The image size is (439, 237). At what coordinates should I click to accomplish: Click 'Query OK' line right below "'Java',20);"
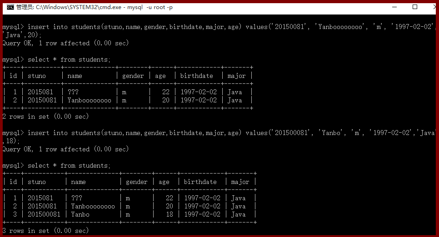tap(65, 43)
